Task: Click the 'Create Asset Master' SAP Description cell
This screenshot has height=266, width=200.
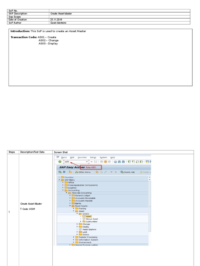Action: point(120,14)
